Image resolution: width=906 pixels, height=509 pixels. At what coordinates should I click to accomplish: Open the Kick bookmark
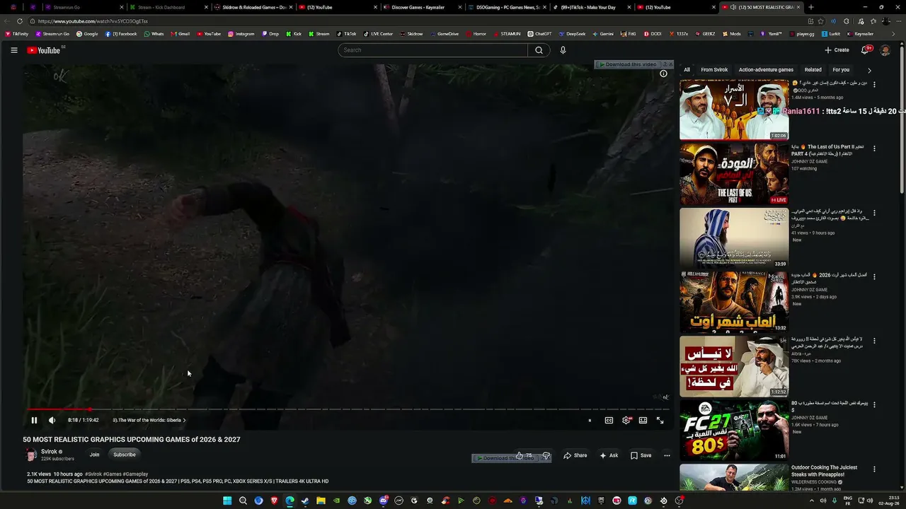pyautogui.click(x=294, y=34)
